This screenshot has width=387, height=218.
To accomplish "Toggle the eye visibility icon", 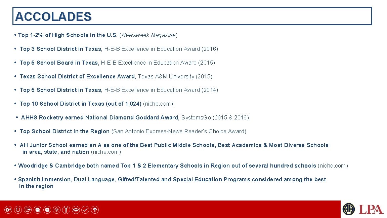I will [x=76, y=210].
